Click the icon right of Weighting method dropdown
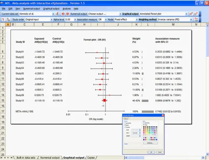Screen dimensions: 209x160 196,20
